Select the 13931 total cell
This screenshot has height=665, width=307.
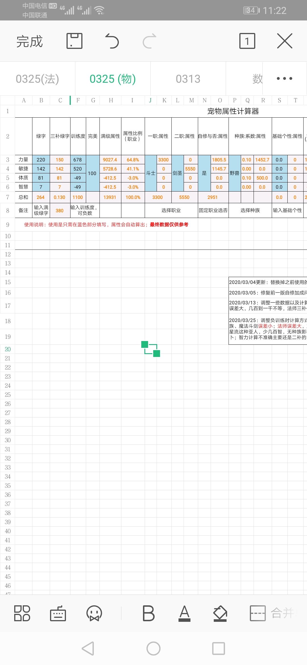110,197
